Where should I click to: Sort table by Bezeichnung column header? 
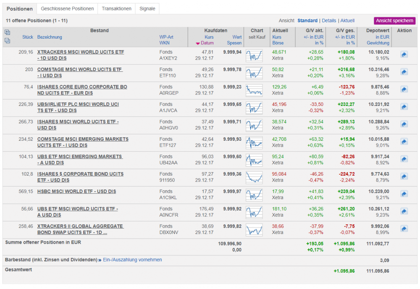click(50, 37)
